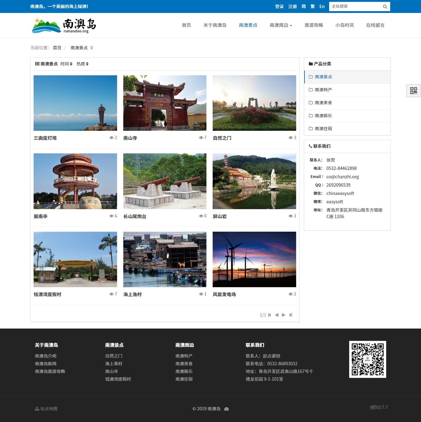Screen dimensions: 421x422
Task: Select 南澳美食 category in sidebar
Action: click(x=347, y=103)
